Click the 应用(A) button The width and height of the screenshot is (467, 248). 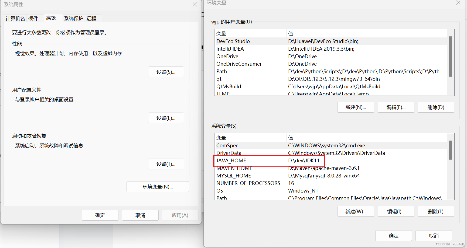tap(180, 215)
